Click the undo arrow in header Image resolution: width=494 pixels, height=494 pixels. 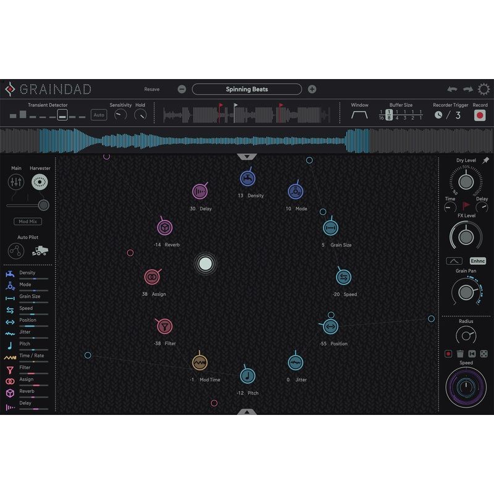pos(453,90)
